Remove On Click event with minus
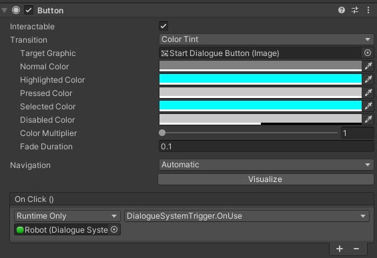Viewport: 377px width, 258px height. [x=356, y=249]
